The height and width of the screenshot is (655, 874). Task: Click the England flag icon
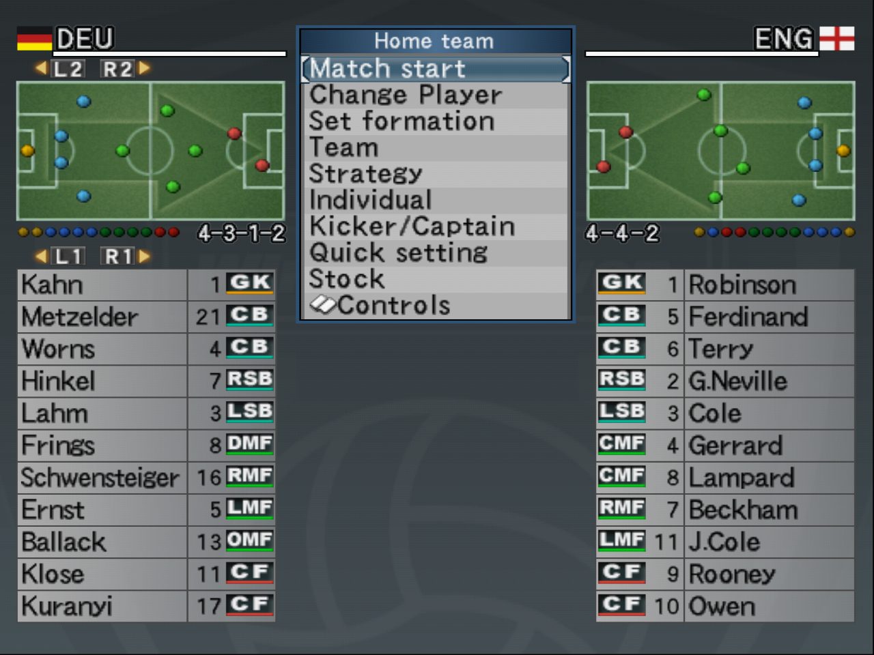836,39
